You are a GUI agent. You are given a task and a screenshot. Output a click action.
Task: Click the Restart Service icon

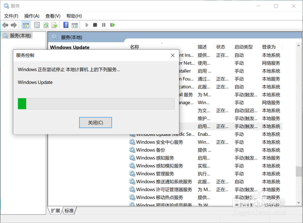click(x=112, y=25)
